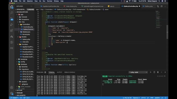The width and height of the screenshot is (177, 99).
Task: Expand the Console folder
Action: pyautogui.click(x=24, y=17)
